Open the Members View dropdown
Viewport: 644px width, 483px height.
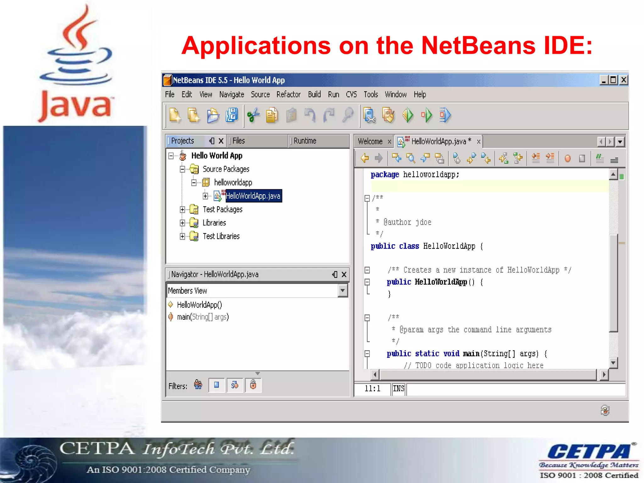tap(342, 291)
